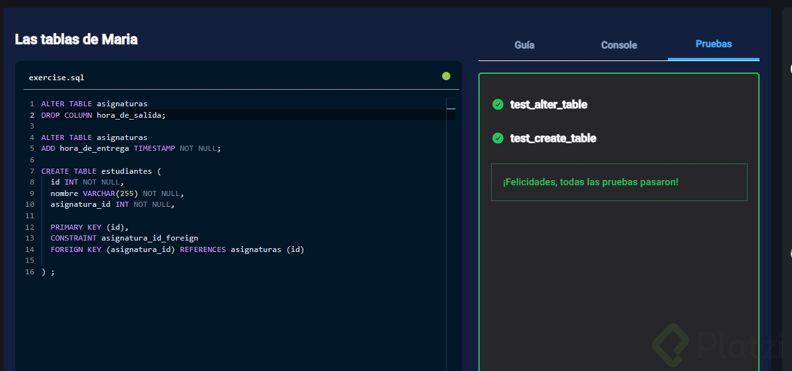
Task: Click the CREATE TABLE estudiantes line
Action: click(102, 171)
